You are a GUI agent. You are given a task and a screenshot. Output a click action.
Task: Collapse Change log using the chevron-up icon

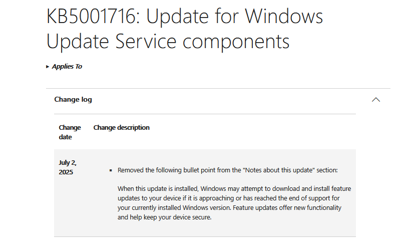point(376,100)
